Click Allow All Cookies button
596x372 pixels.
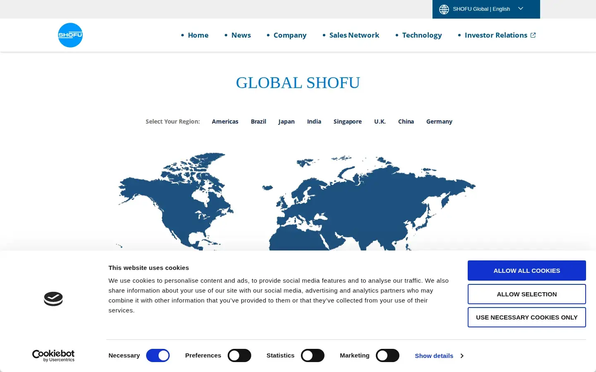[x=527, y=271]
